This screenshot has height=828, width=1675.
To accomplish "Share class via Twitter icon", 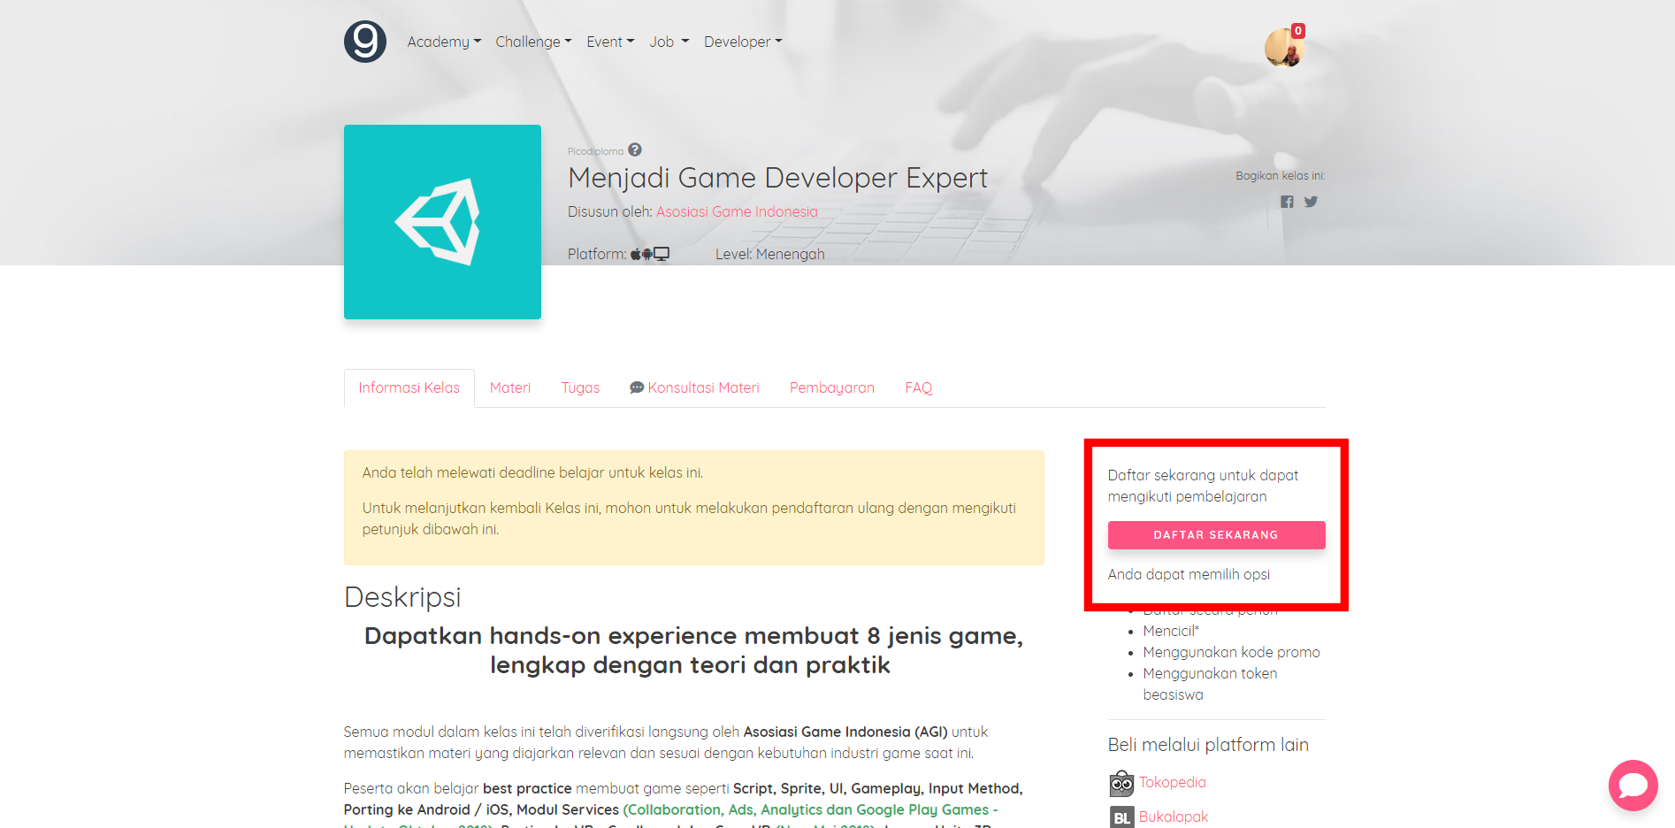I will 1311,202.
